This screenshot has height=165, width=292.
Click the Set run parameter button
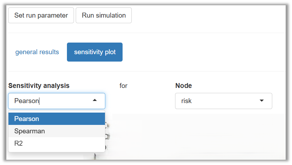(41, 15)
